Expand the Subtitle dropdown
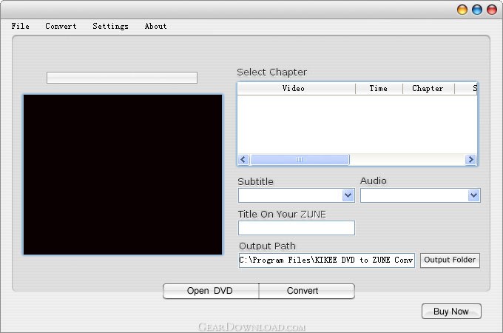The width and height of the screenshot is (503, 333). [348, 195]
